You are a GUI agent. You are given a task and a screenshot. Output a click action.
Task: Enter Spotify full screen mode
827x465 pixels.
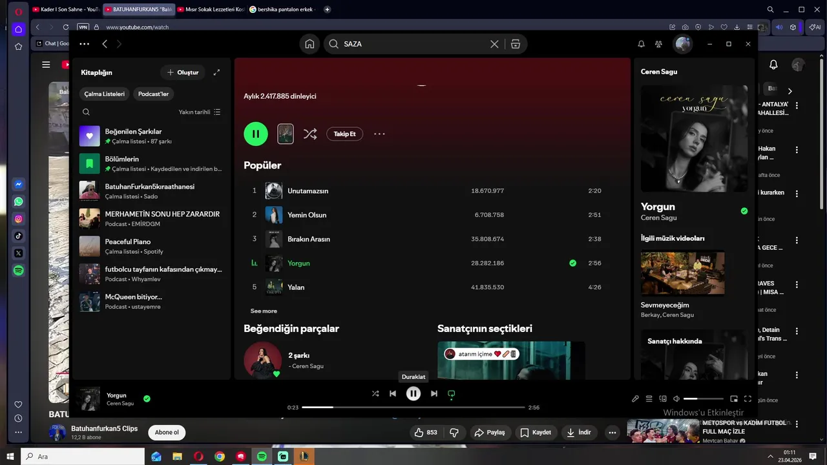tap(748, 399)
